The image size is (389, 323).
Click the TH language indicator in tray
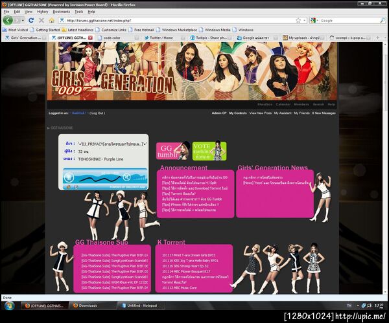click(349, 306)
